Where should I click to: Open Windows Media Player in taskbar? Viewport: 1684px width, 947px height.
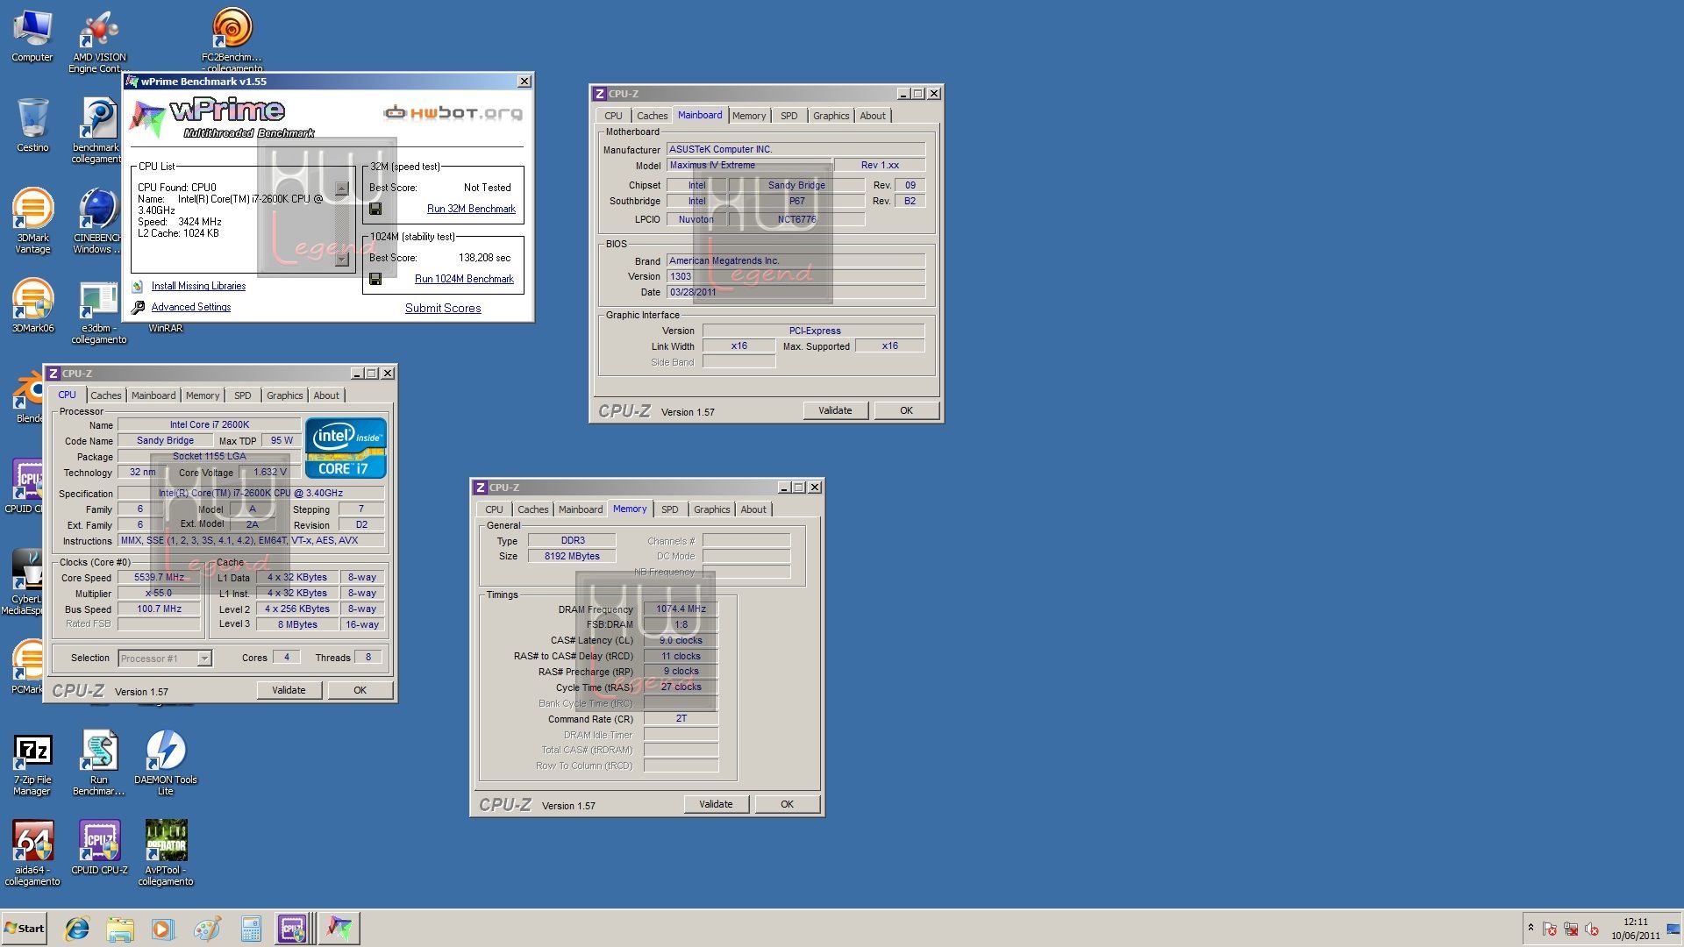(x=162, y=929)
